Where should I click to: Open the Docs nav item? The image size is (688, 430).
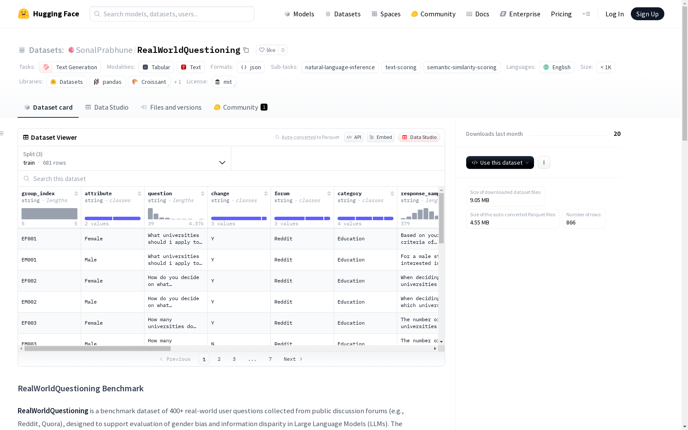[478, 14]
